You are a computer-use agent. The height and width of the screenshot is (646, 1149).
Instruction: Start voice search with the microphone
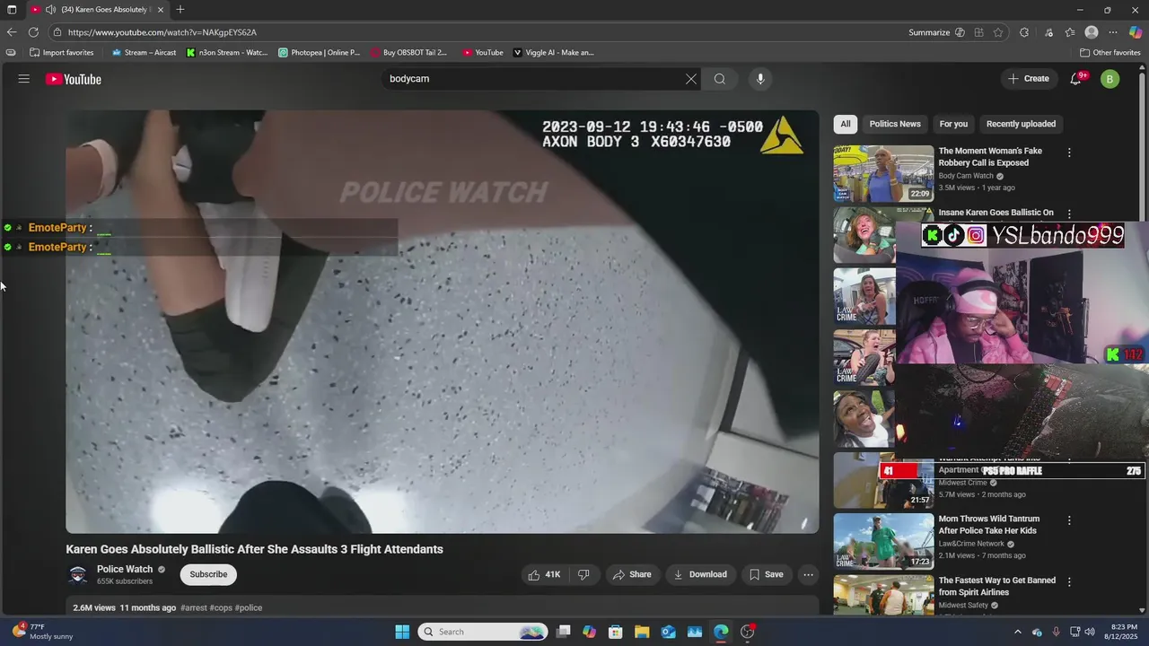coord(760,79)
